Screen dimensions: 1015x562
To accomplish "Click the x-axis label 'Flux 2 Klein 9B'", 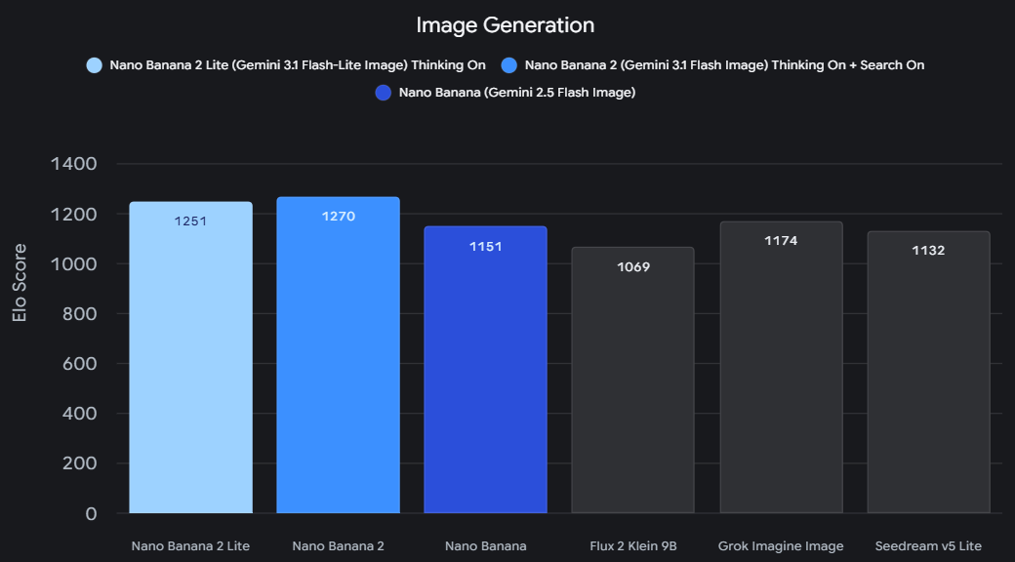I will click(633, 545).
